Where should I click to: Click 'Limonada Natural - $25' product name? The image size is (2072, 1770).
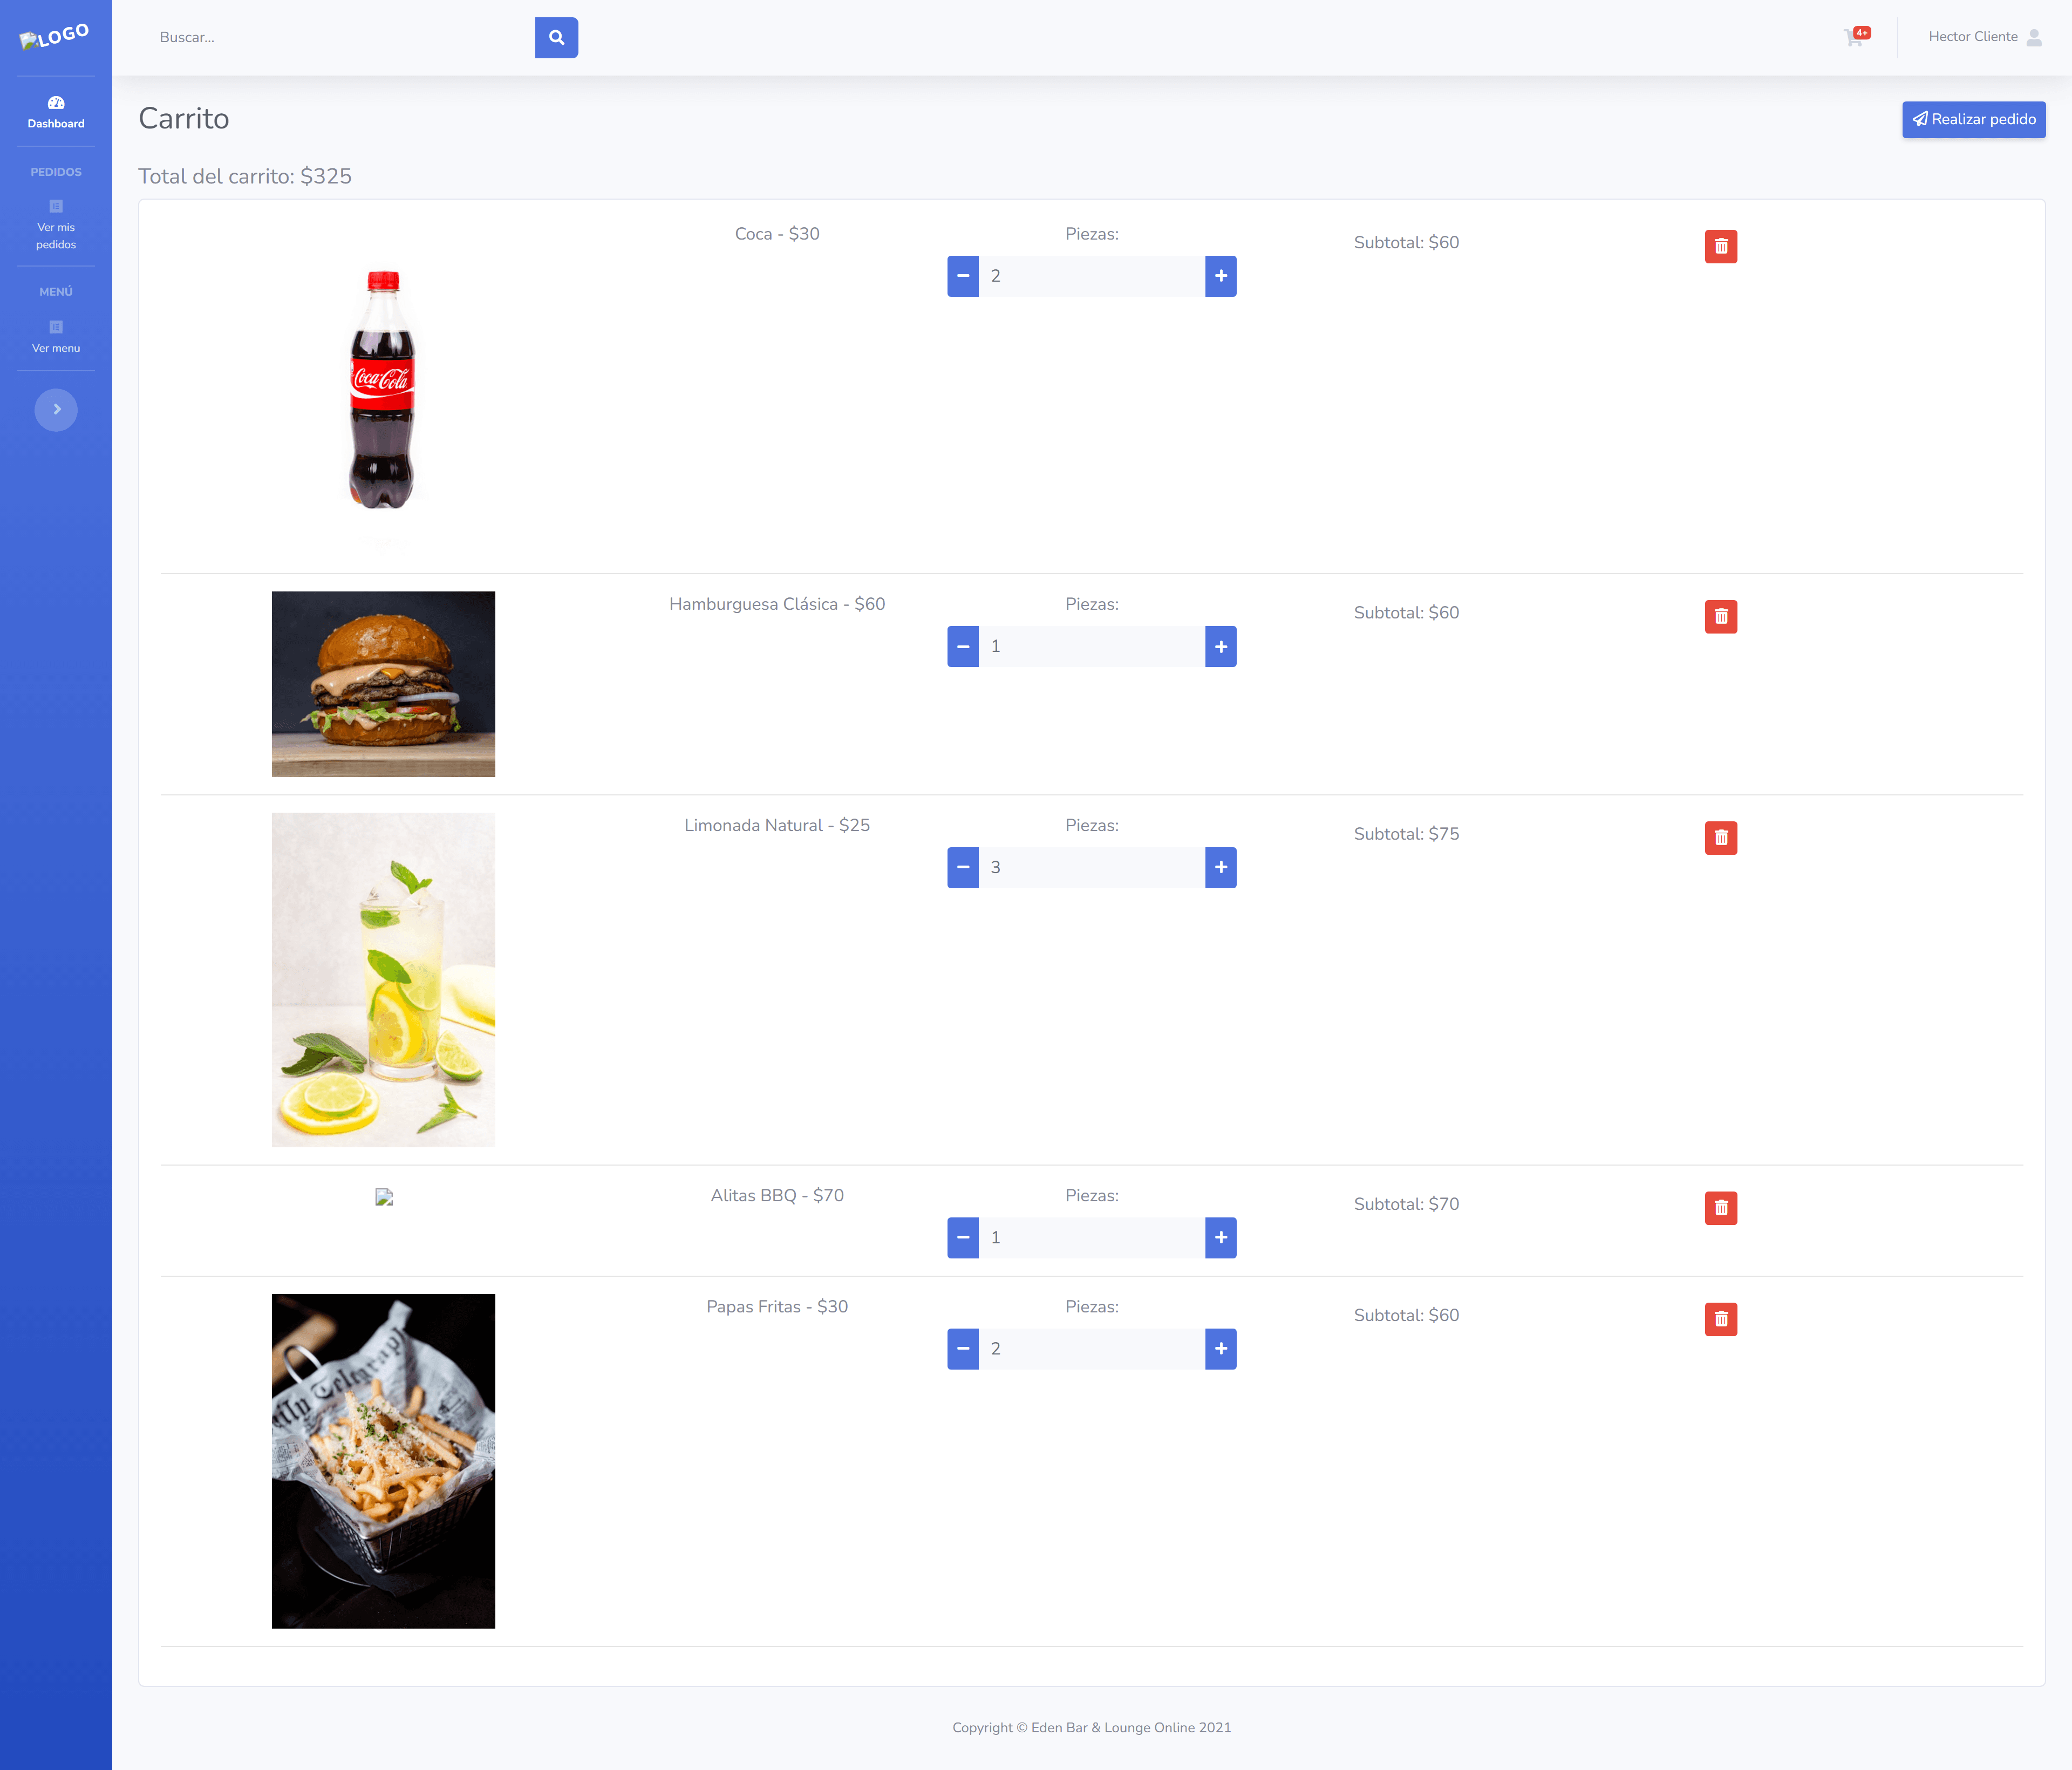[x=777, y=825]
